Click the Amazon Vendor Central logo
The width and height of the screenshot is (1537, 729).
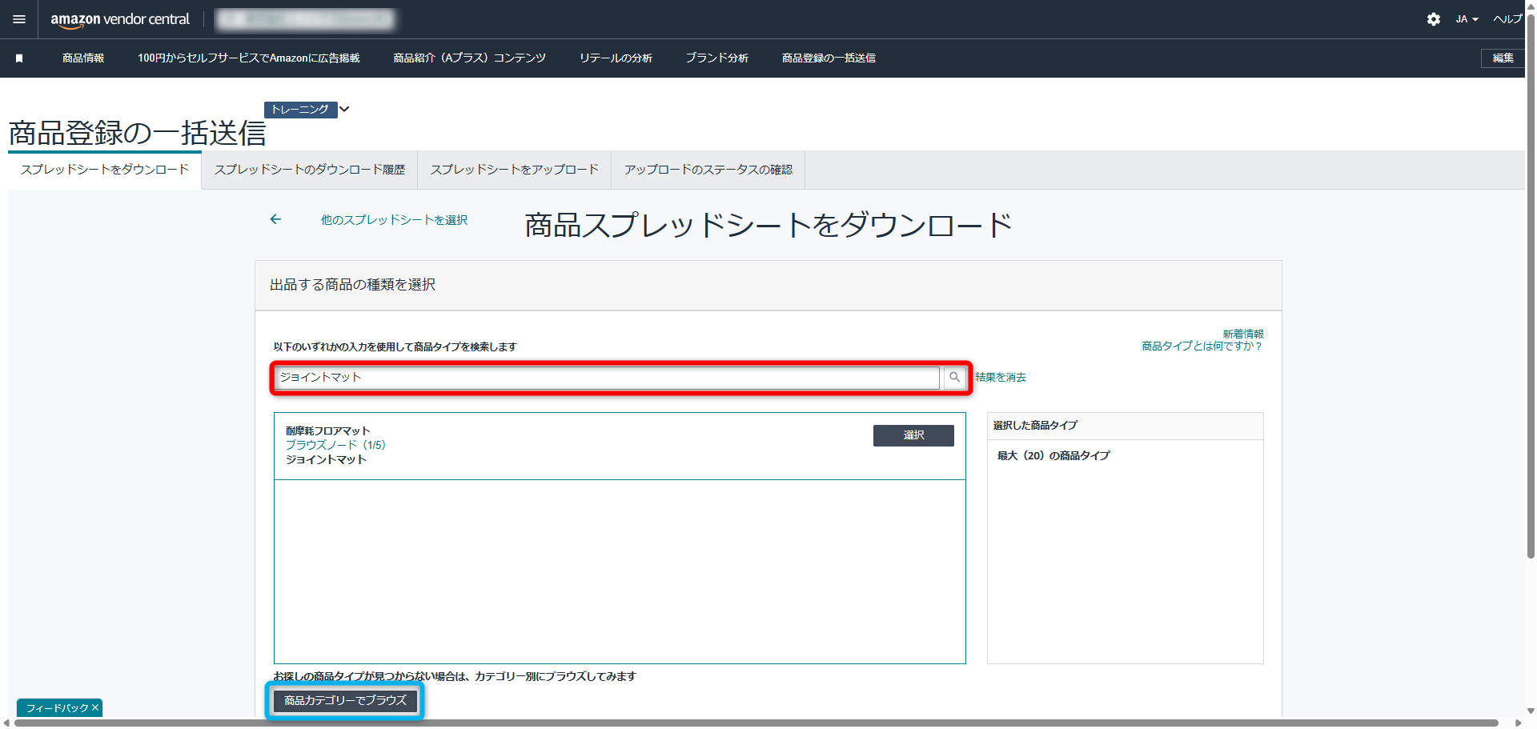click(120, 19)
